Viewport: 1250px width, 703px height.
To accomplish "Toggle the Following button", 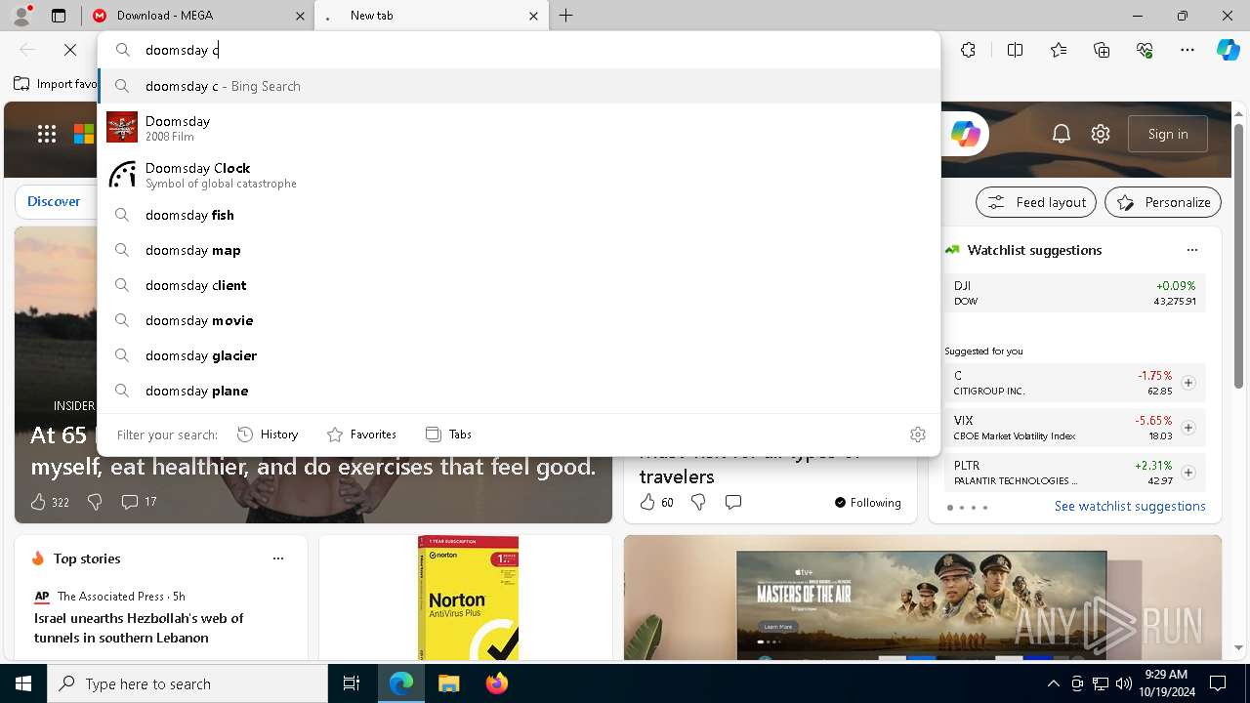I will coord(868,503).
